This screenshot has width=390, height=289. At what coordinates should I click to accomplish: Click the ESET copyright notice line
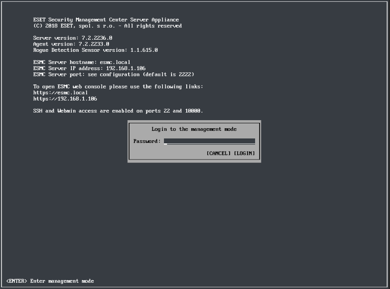(107, 26)
